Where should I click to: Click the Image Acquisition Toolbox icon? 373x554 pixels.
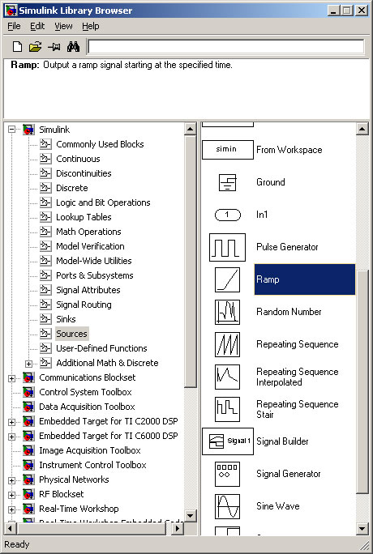(28, 450)
